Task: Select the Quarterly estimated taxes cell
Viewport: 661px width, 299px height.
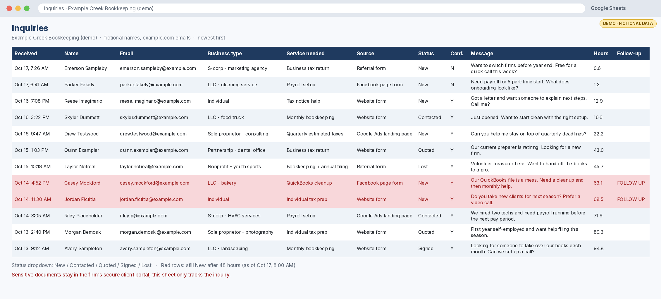Action: 315,134
